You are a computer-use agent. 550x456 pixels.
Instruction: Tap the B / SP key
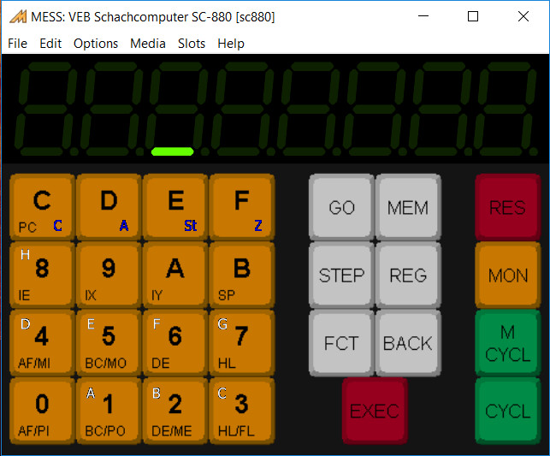(x=242, y=275)
